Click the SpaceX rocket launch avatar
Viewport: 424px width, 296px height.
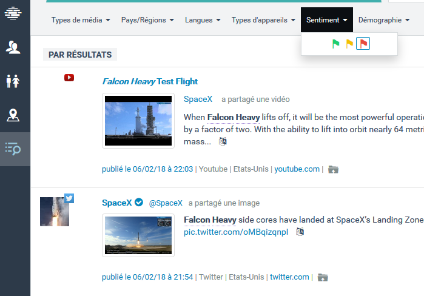click(x=55, y=212)
